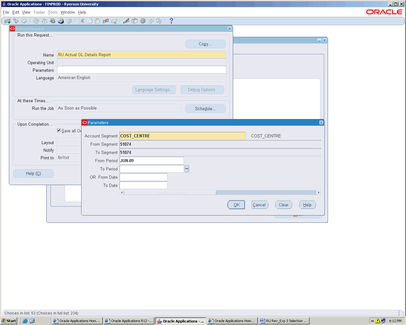406x325 pixels.
Task: Click the Cut scissors toolbar icon
Action: (82, 21)
